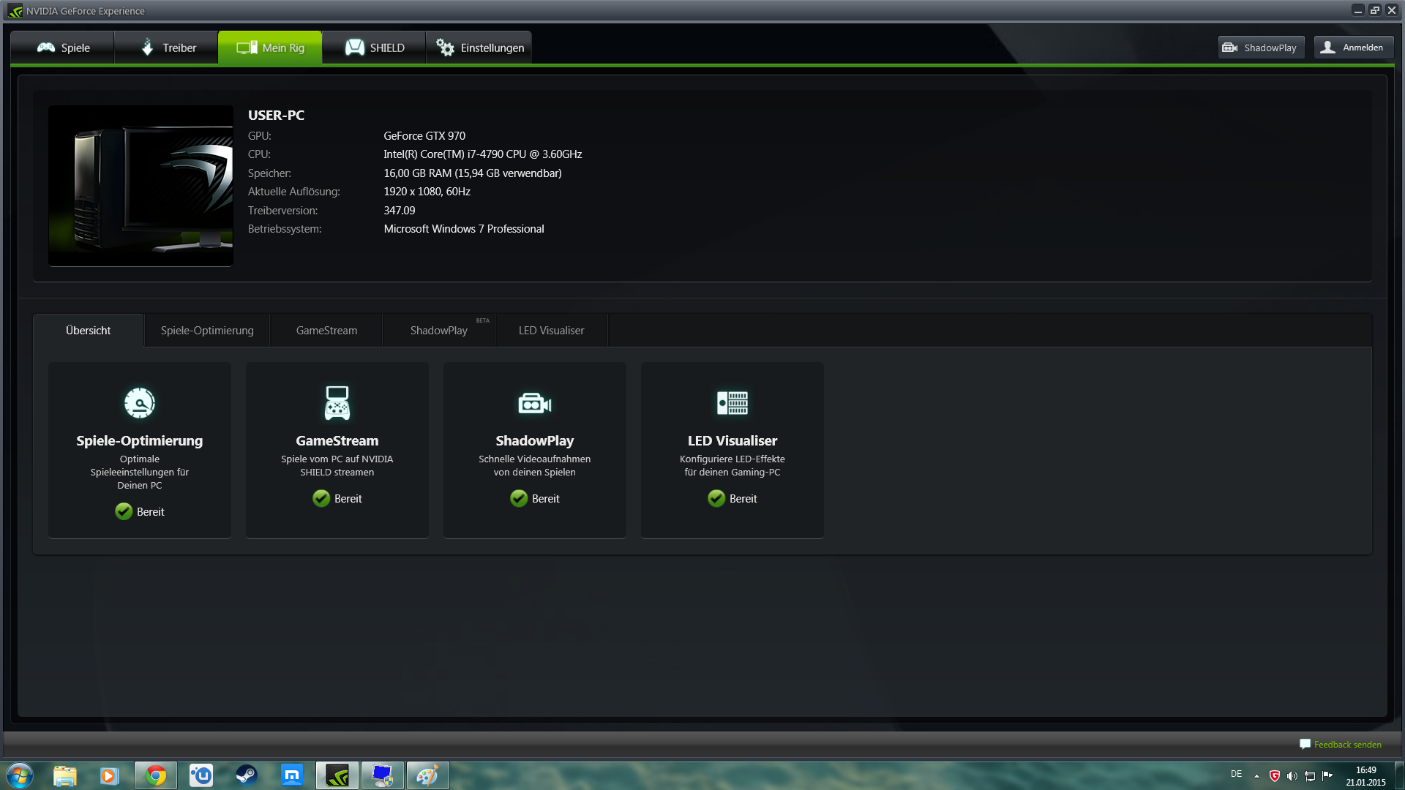Click the Feedback senden link
Image resolution: width=1405 pixels, height=790 pixels.
(1341, 745)
